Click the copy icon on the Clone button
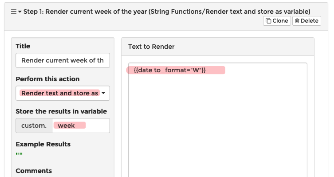Screen dimensions: 334x177 tap(268, 21)
